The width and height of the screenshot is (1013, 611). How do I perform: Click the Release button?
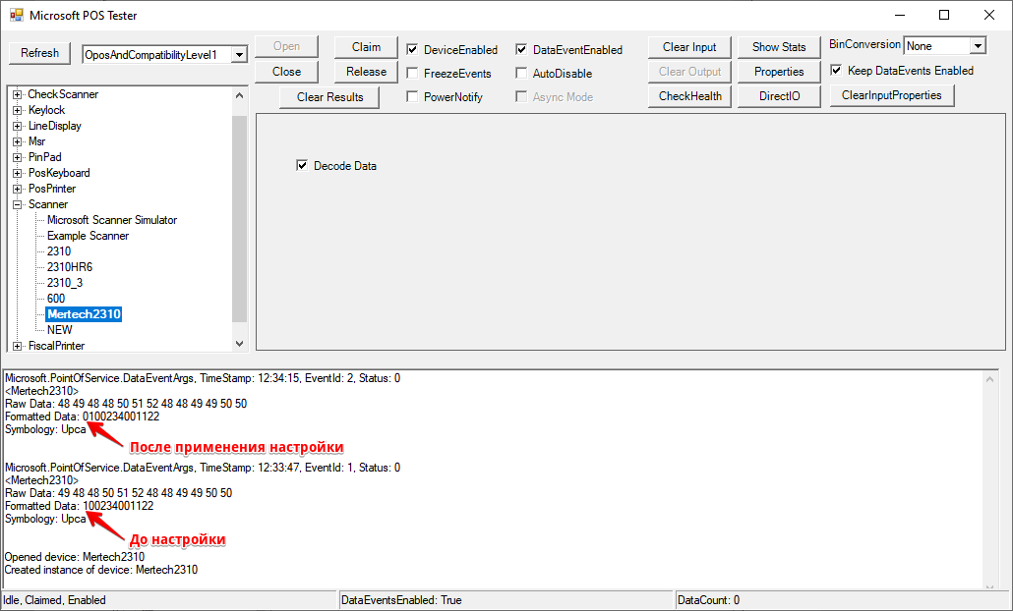366,72
